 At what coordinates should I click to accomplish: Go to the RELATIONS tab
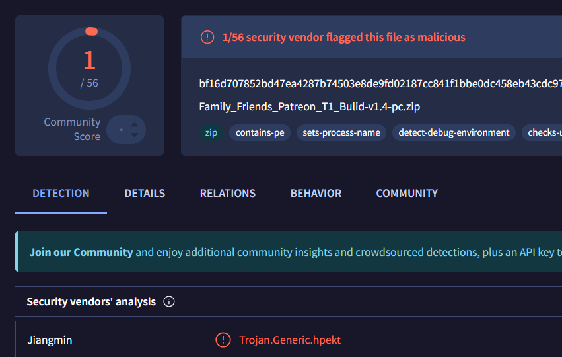(x=228, y=193)
